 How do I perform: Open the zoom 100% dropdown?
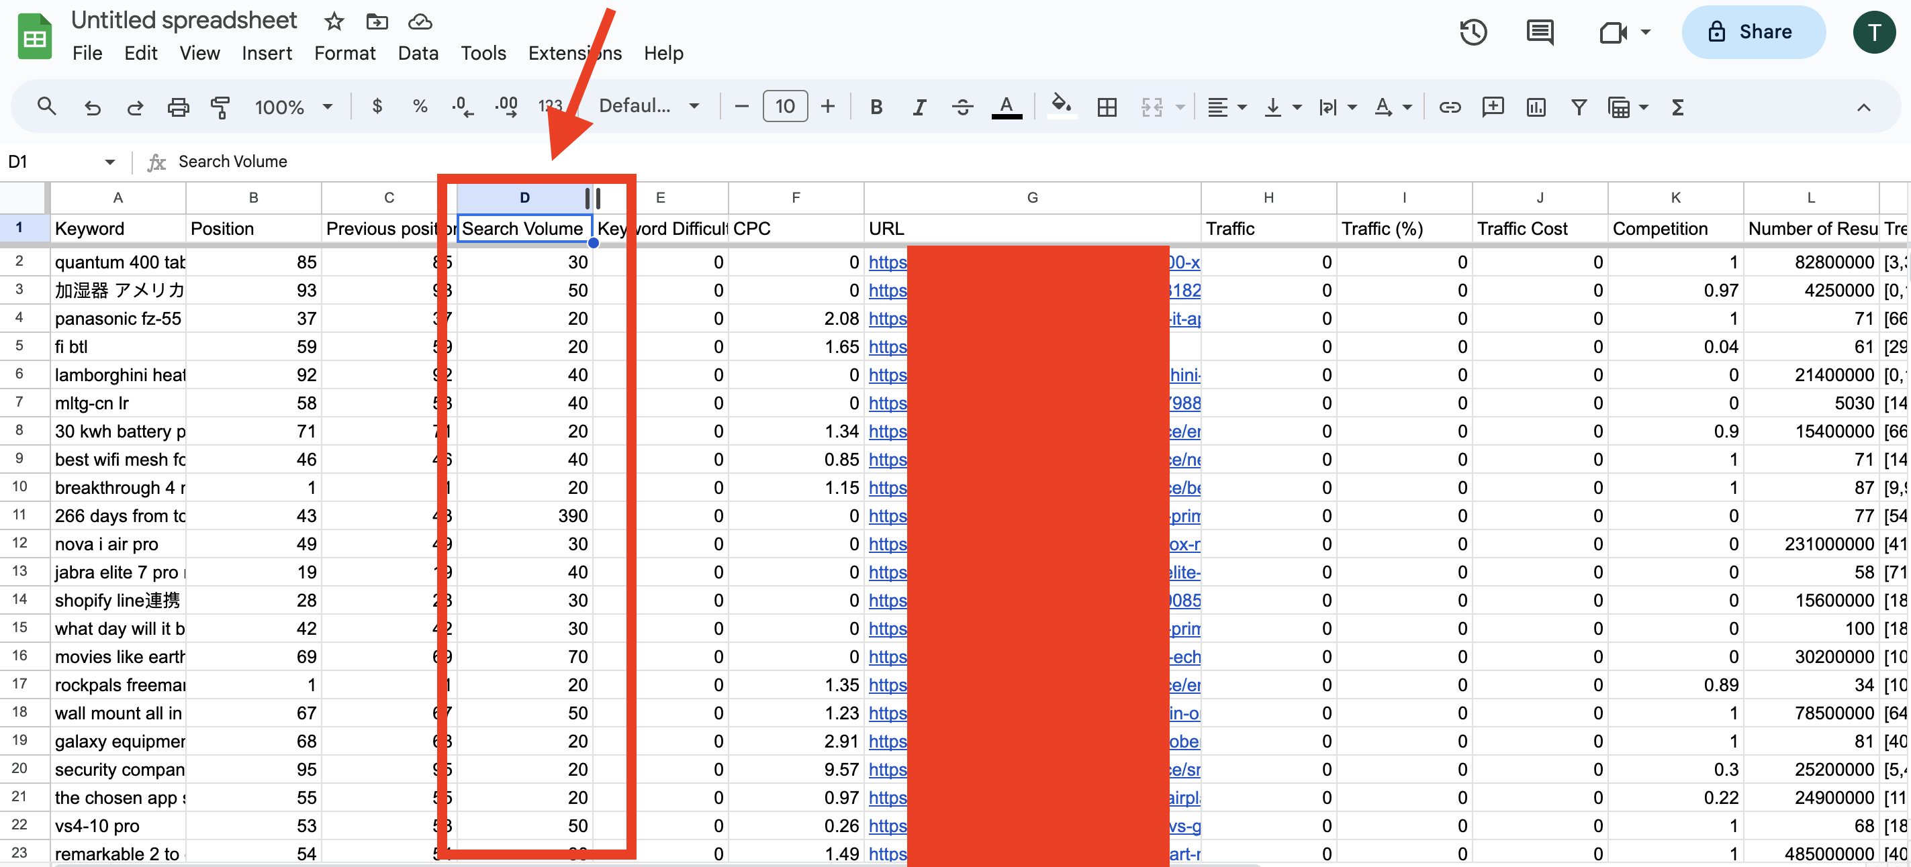pos(294,107)
